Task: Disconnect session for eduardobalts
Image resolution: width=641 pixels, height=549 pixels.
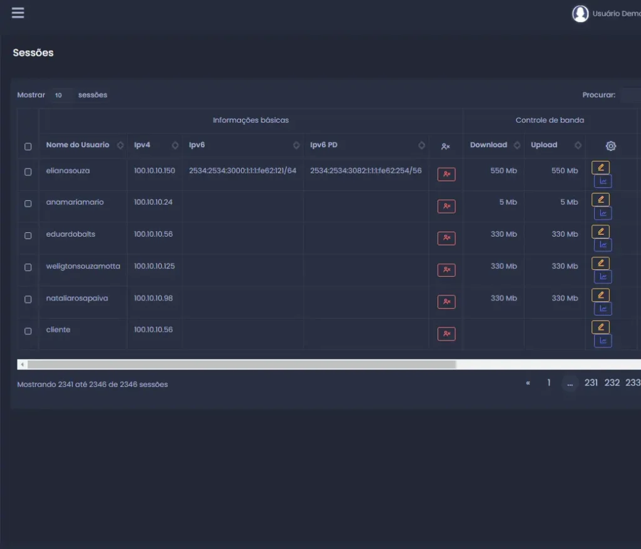Action: tap(446, 238)
